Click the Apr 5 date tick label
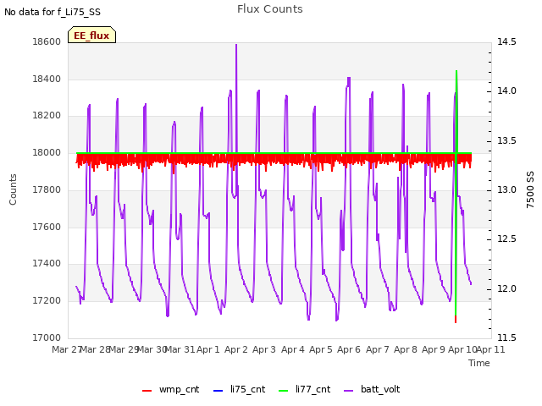542x406 pixels. 321,349
